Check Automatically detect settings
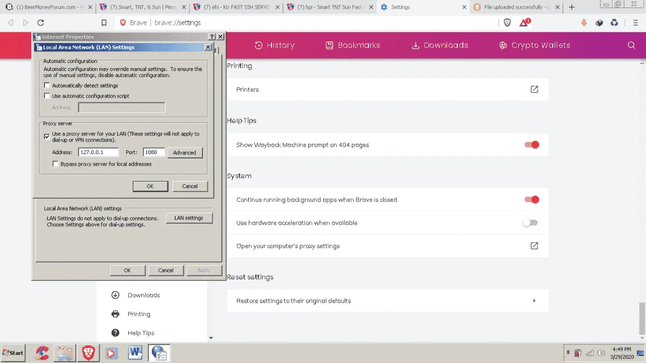 [x=47, y=86]
